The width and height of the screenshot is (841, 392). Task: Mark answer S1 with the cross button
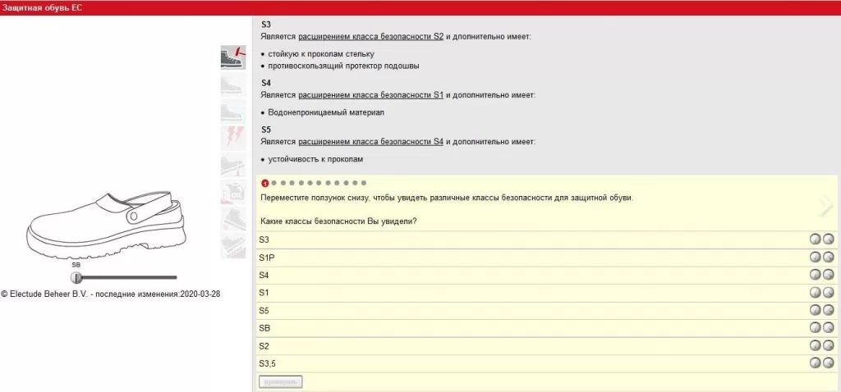[x=829, y=293]
